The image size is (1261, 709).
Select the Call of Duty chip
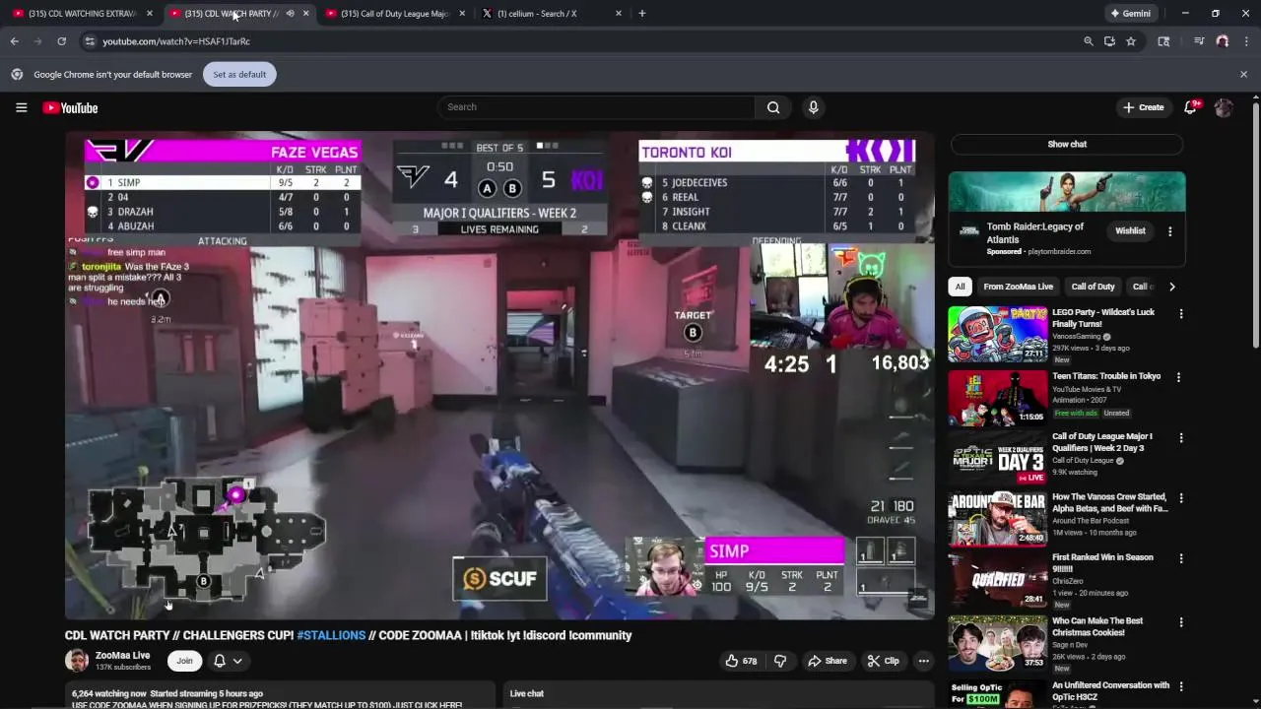click(x=1093, y=287)
